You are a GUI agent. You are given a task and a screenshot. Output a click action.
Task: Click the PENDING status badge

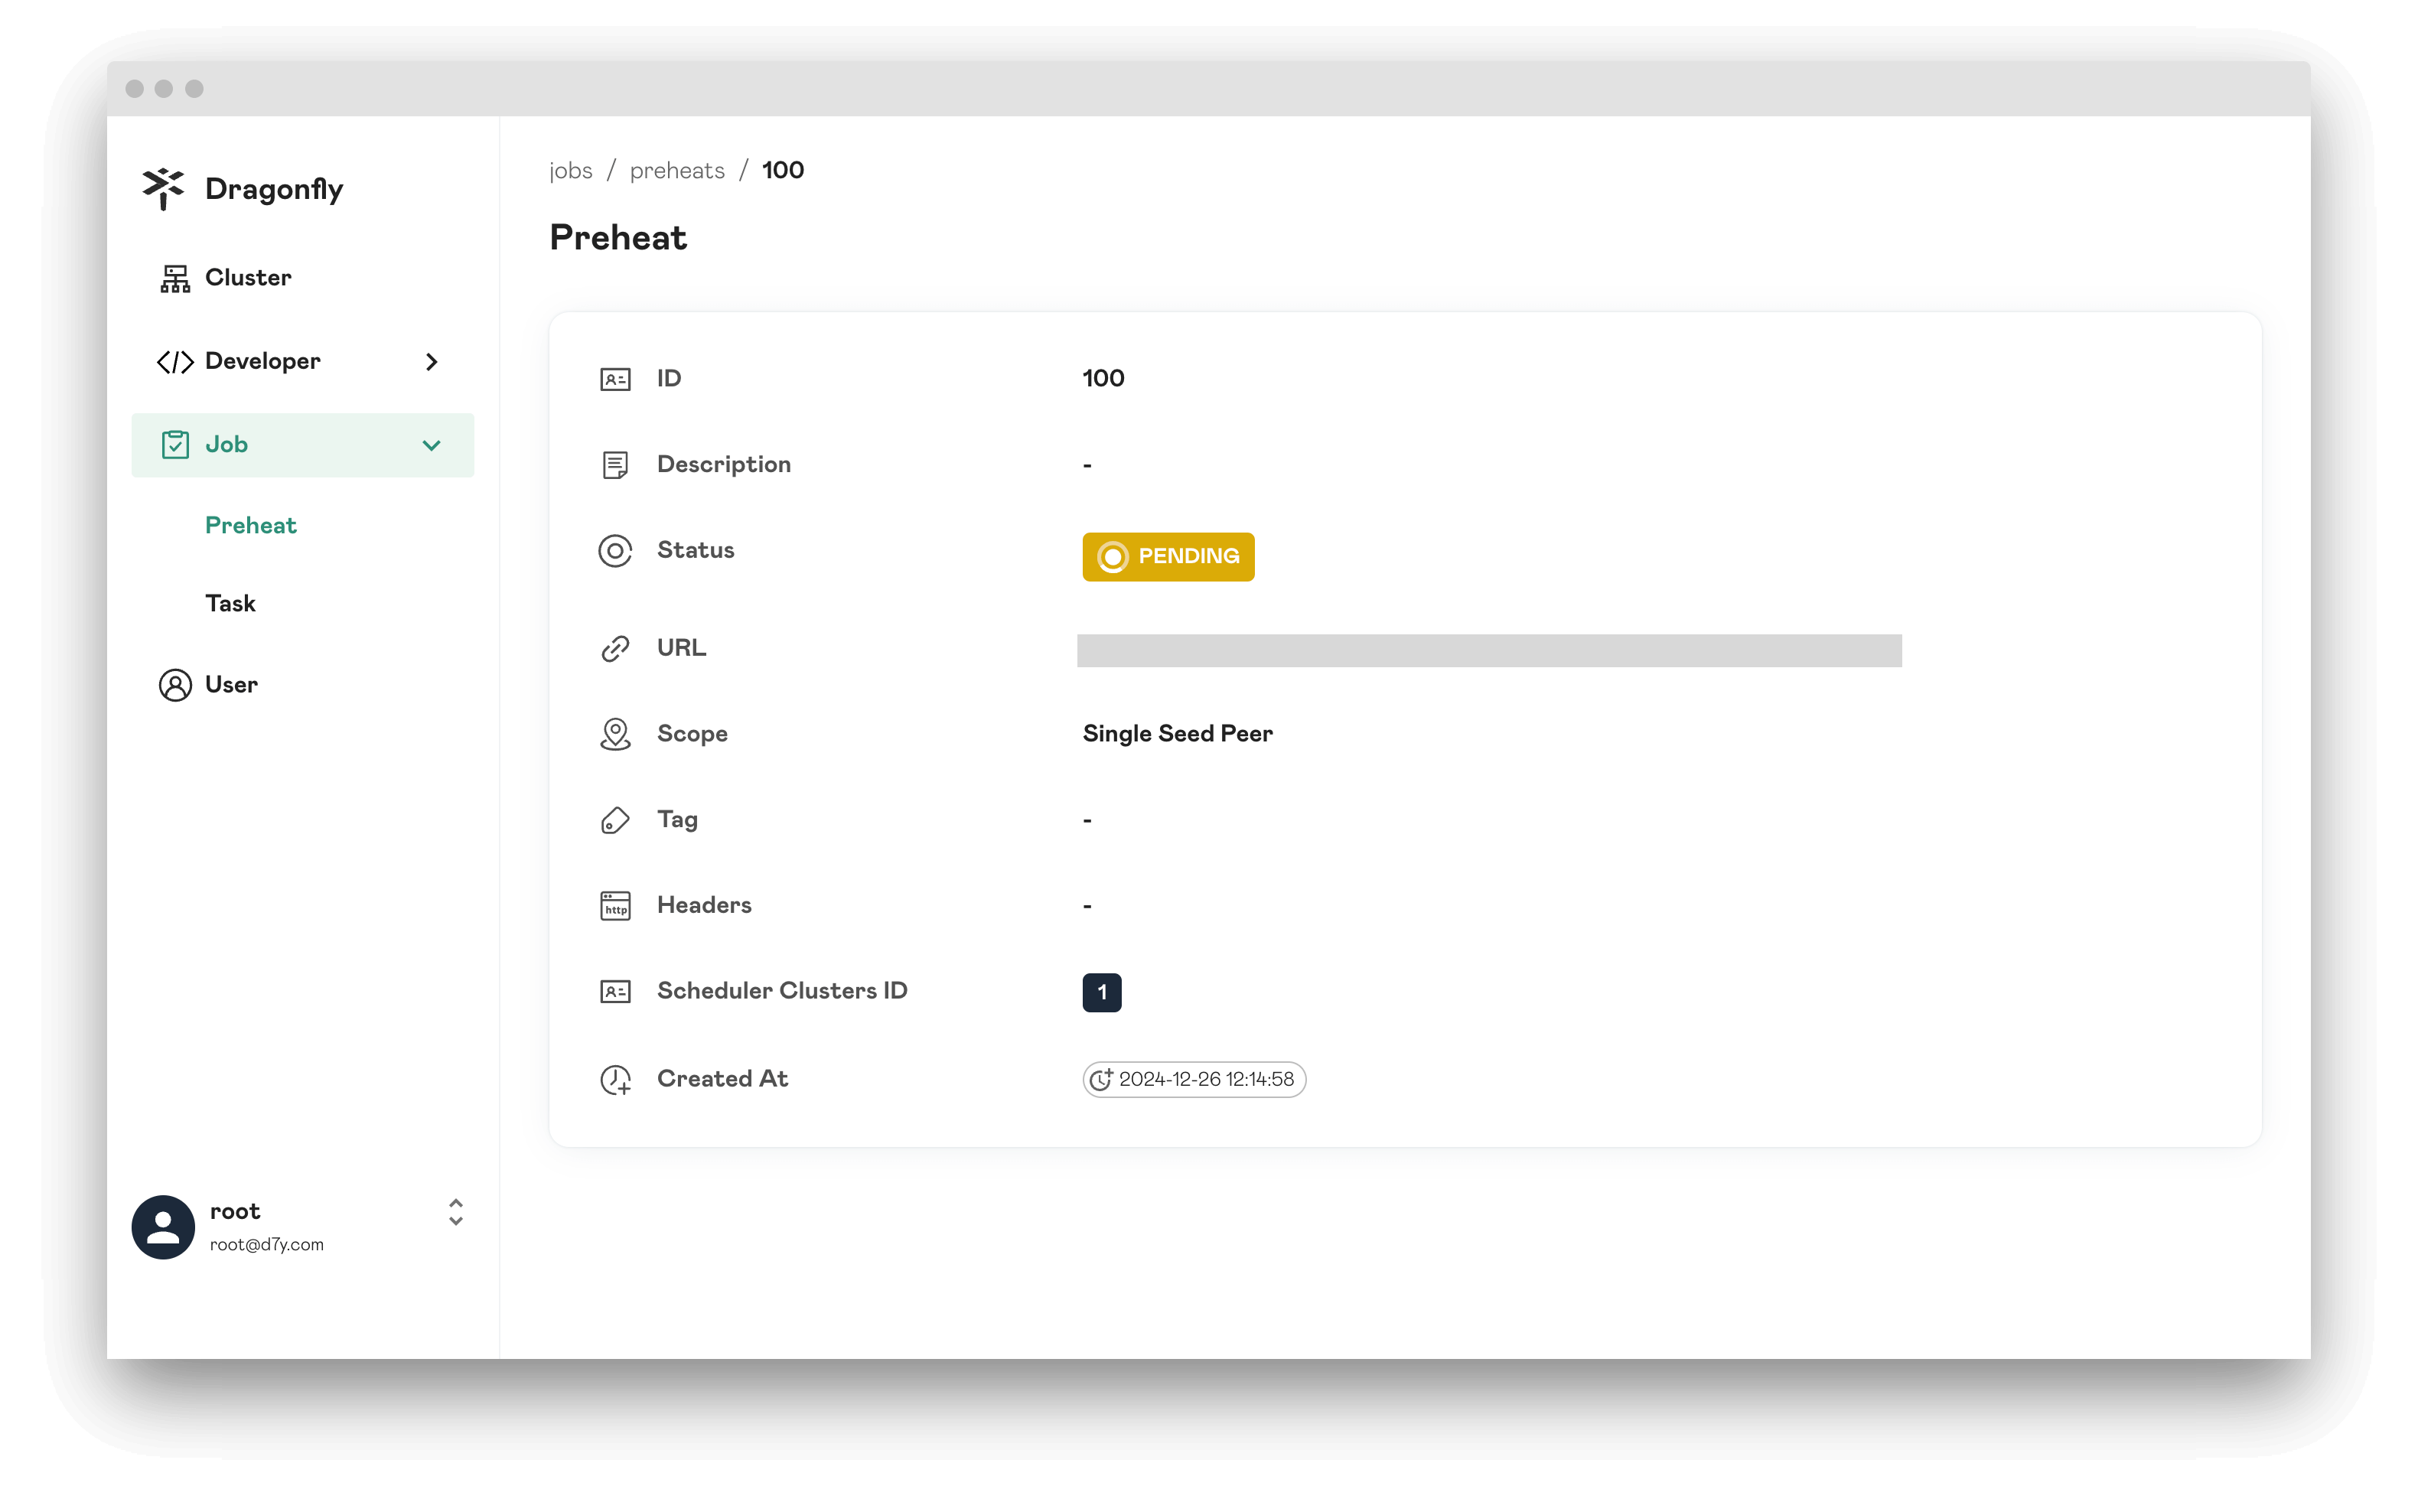[x=1168, y=557]
